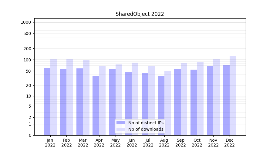This screenshot has height=152, width=273.
Task: Click the Nb of downloads legend swatch
Action: pyautogui.click(x=120, y=129)
